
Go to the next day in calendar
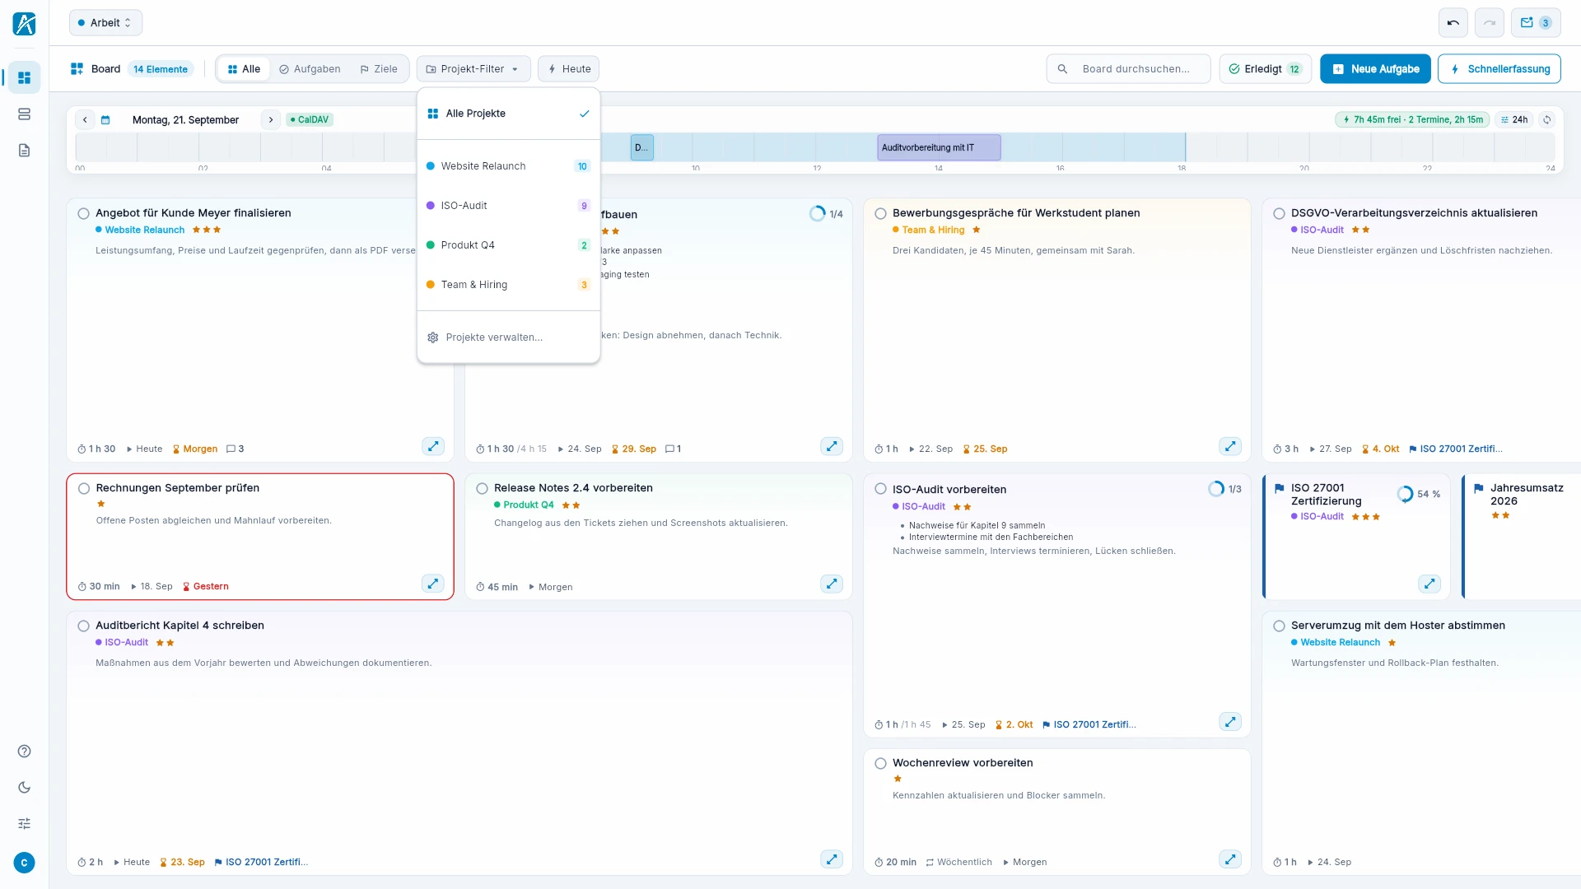271,119
